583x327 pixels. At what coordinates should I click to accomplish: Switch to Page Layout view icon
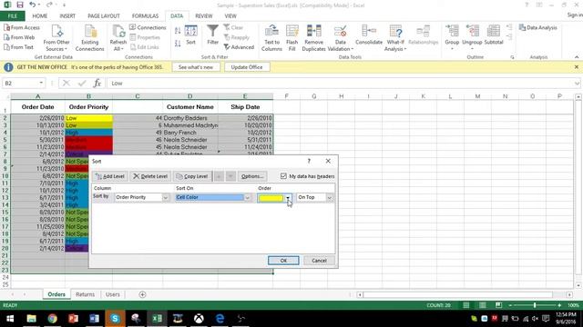point(482,305)
